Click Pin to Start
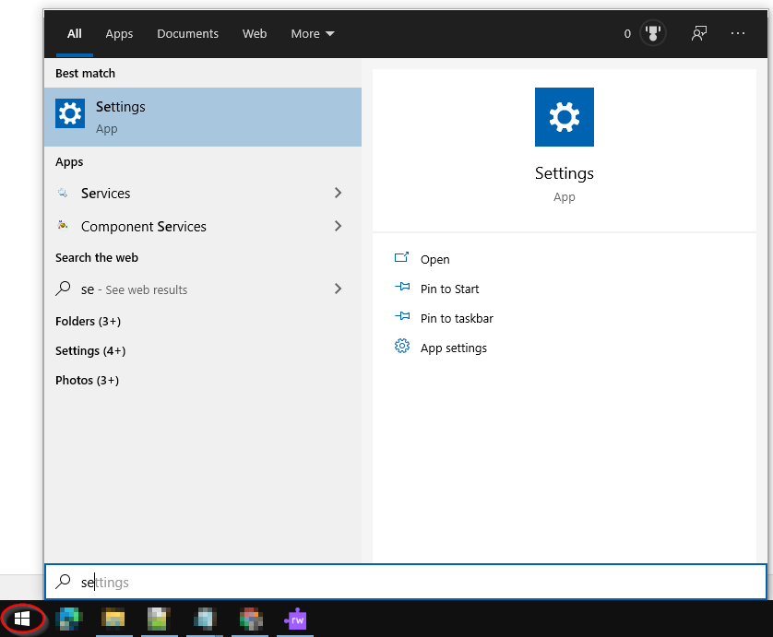 click(x=449, y=289)
